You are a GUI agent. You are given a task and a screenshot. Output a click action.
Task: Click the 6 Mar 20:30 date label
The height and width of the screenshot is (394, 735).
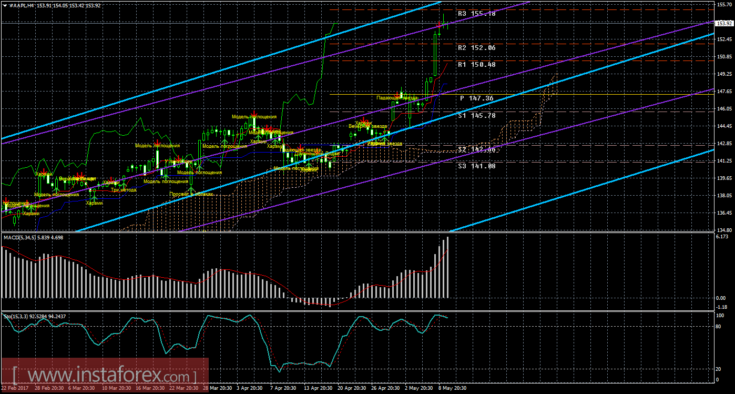[x=82, y=389]
